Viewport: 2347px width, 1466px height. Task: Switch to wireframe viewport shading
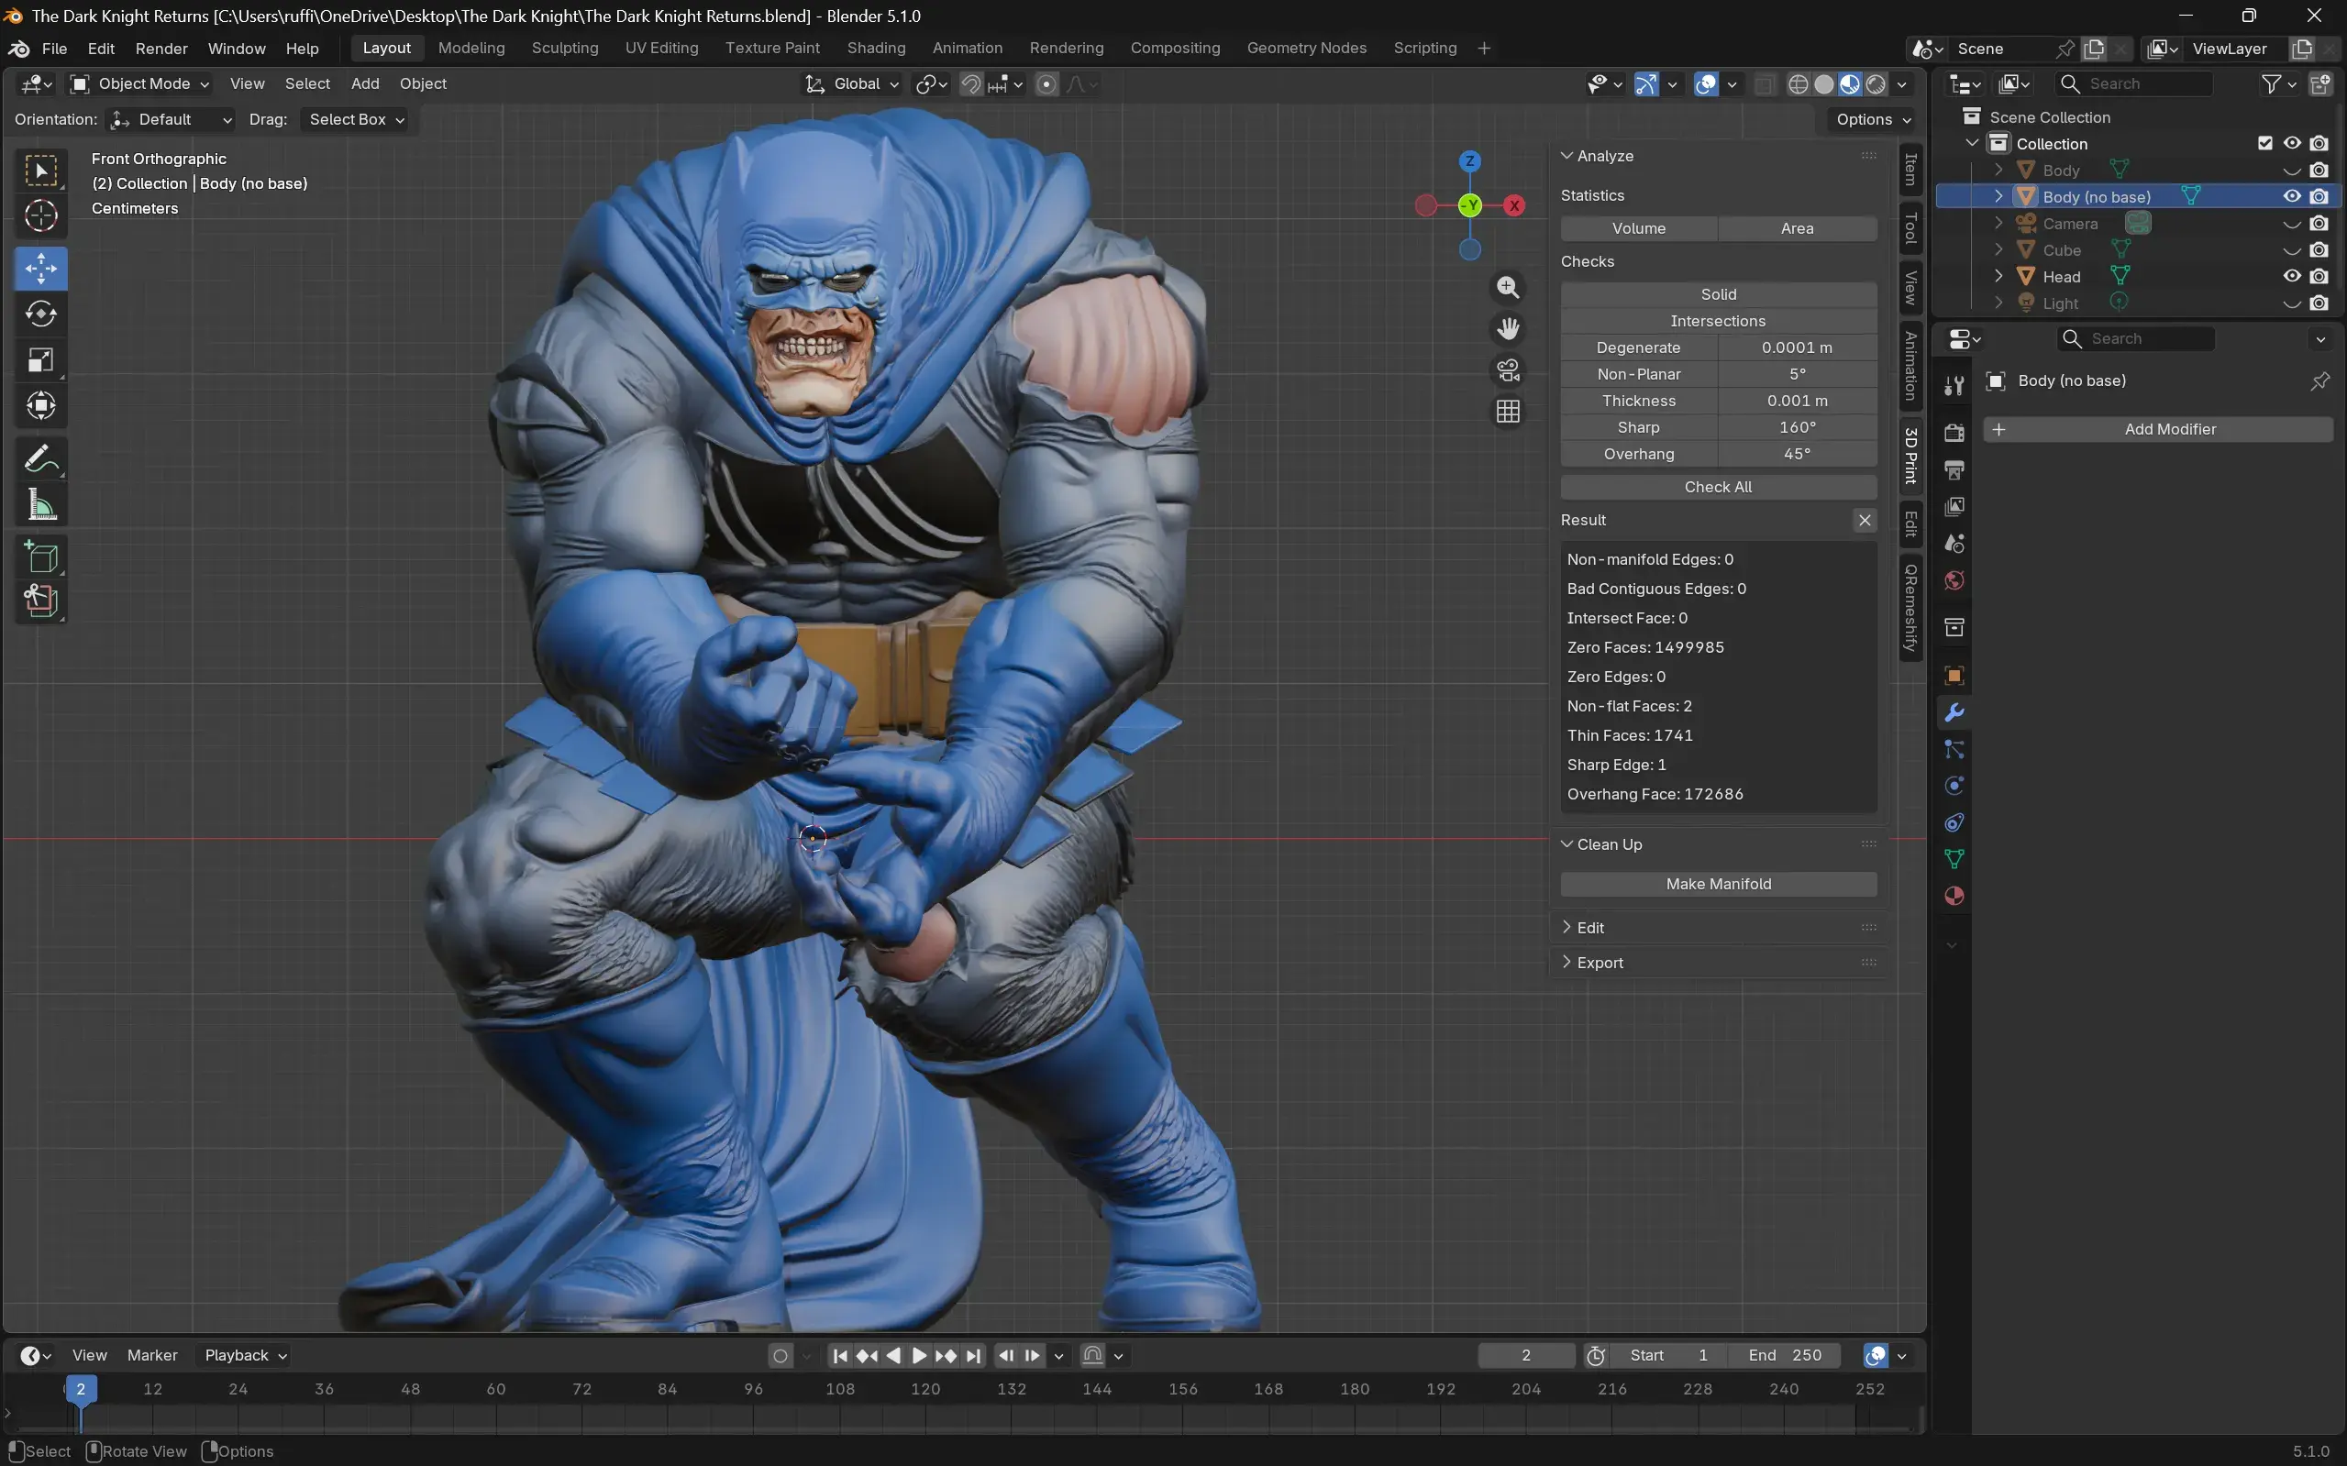click(1798, 84)
